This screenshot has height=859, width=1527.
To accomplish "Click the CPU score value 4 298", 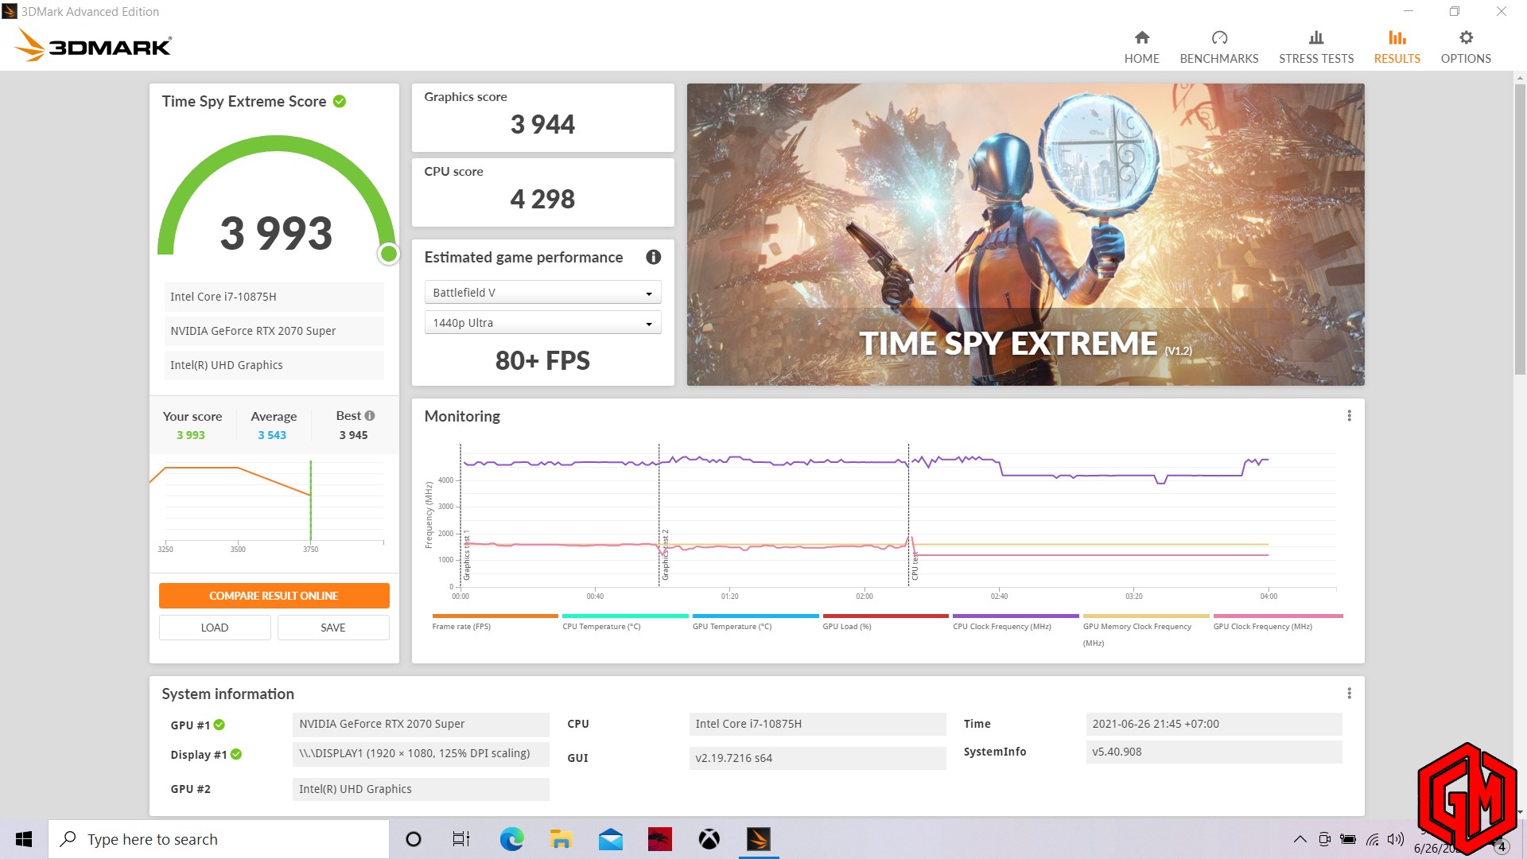I will (x=542, y=200).
